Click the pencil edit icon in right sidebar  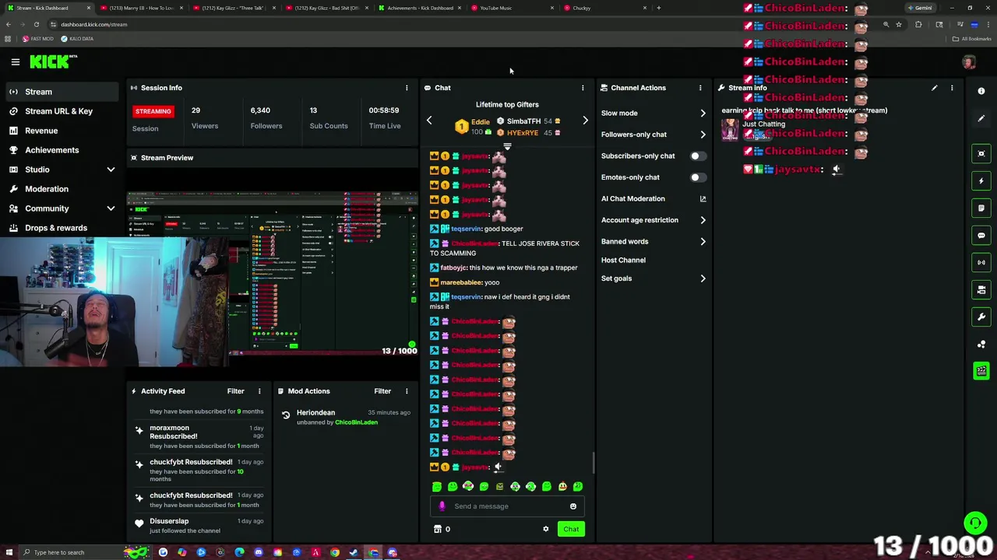[x=981, y=118]
